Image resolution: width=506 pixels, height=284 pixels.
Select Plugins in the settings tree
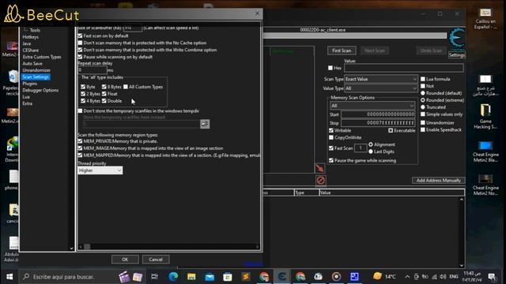[30, 84]
